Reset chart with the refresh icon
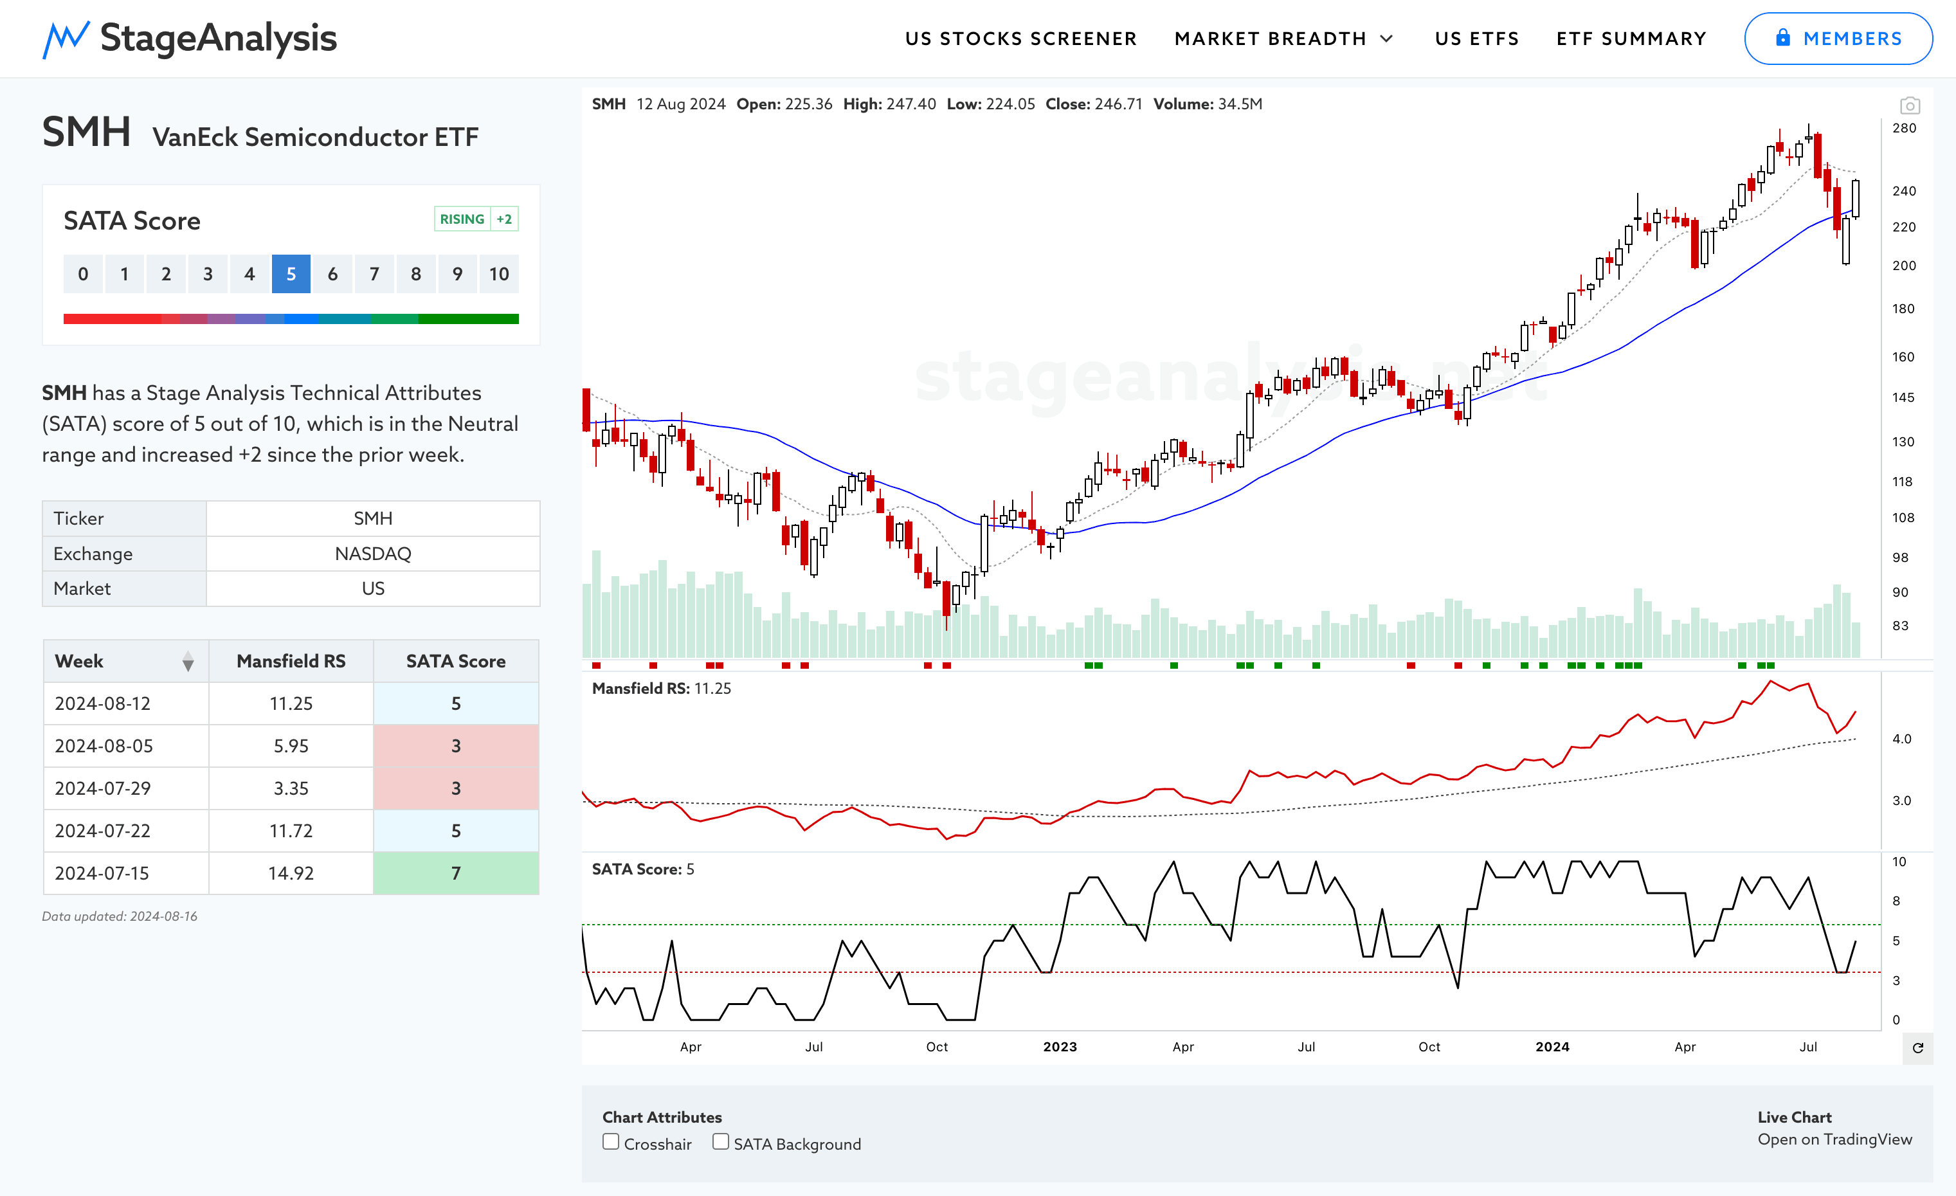1956x1196 pixels. [1918, 1047]
